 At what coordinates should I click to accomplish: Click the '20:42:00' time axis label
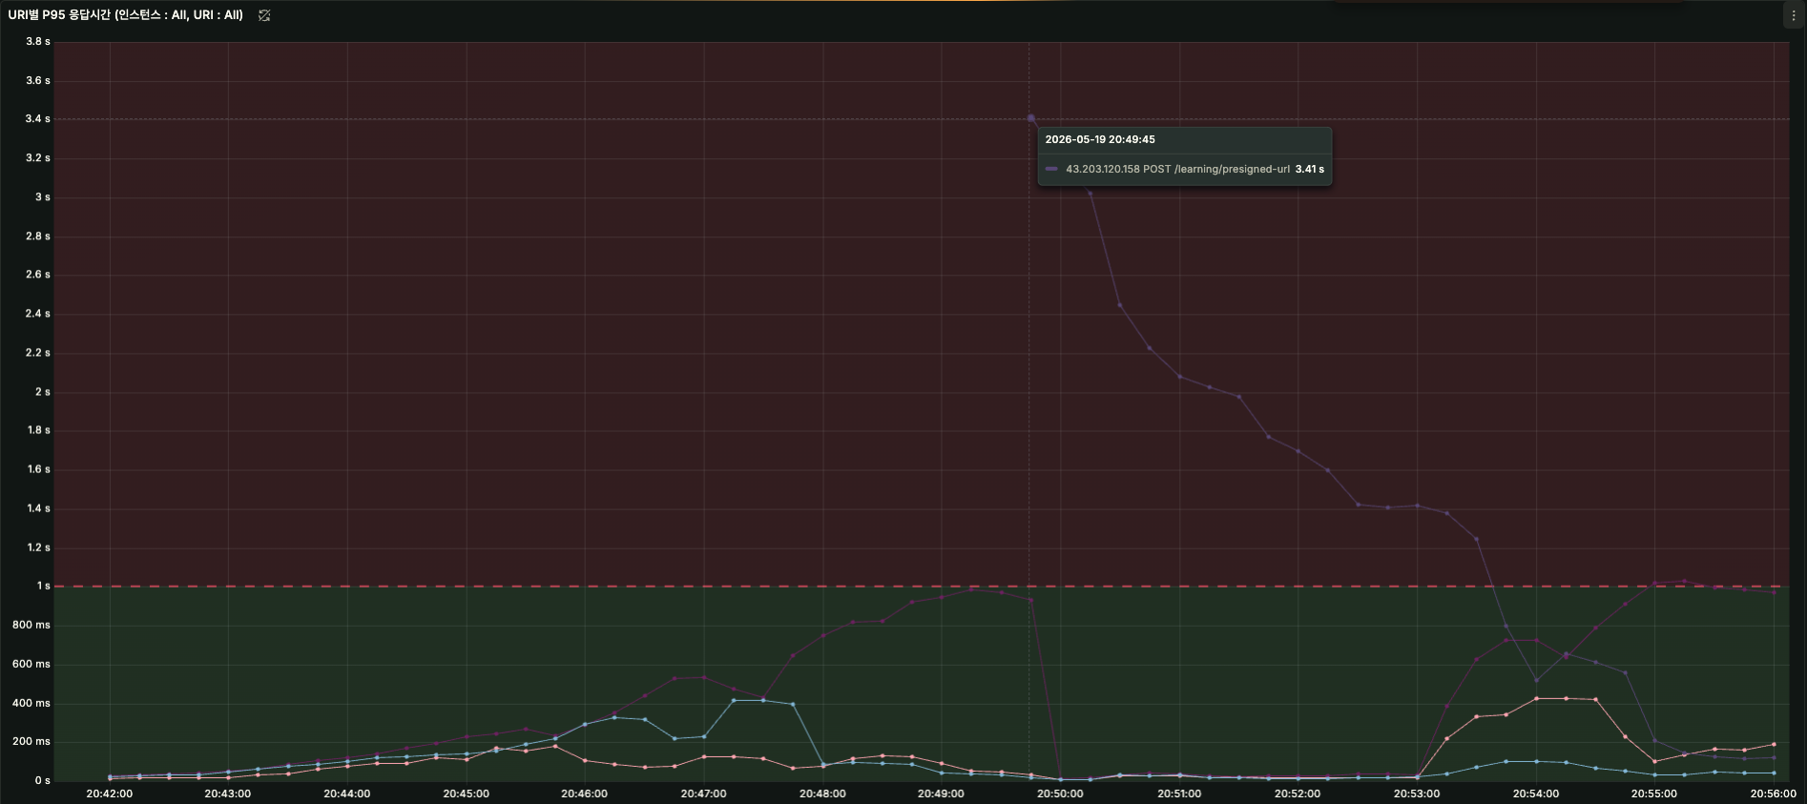110,794
